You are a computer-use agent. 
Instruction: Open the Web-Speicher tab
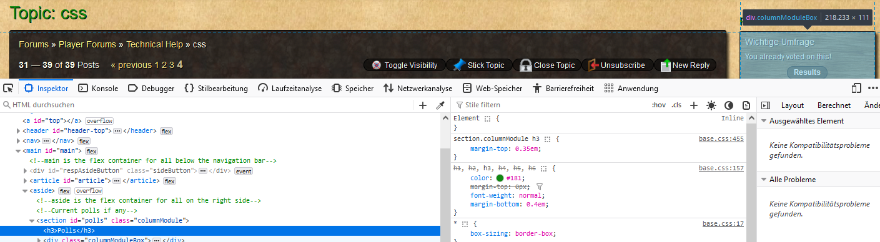tap(492, 89)
